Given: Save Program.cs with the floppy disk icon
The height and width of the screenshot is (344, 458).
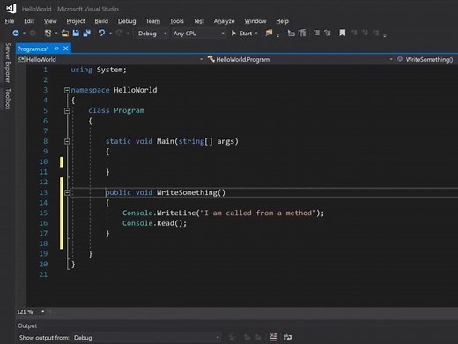Looking at the screenshot, I should click(x=76, y=34).
